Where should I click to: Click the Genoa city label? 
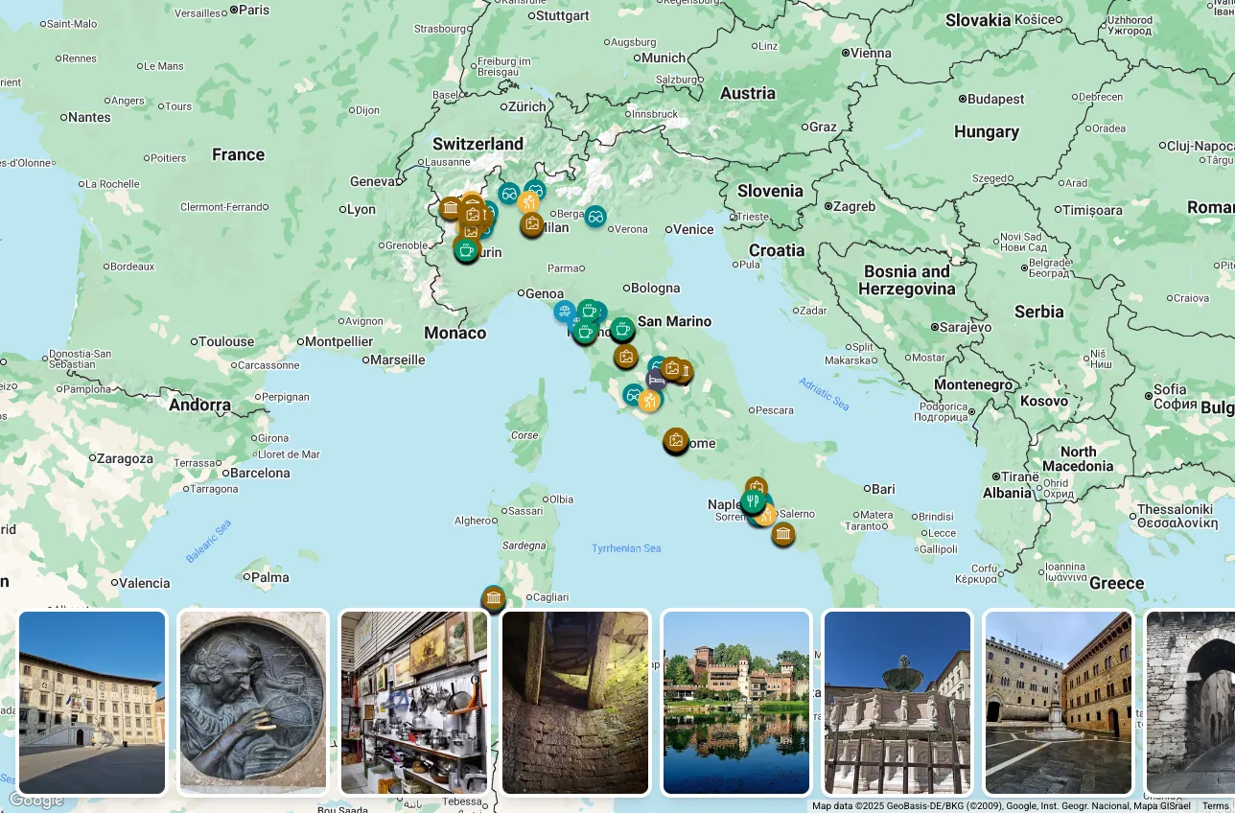(x=546, y=293)
